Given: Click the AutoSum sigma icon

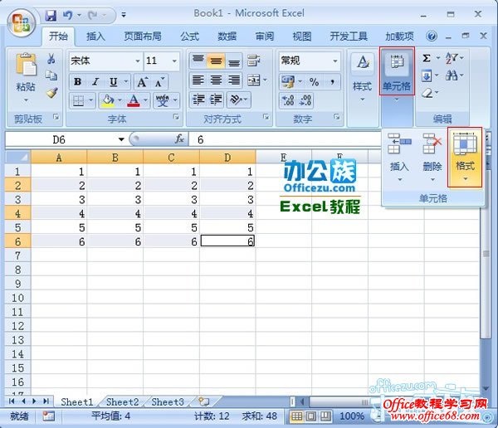Looking at the screenshot, I should [x=427, y=58].
